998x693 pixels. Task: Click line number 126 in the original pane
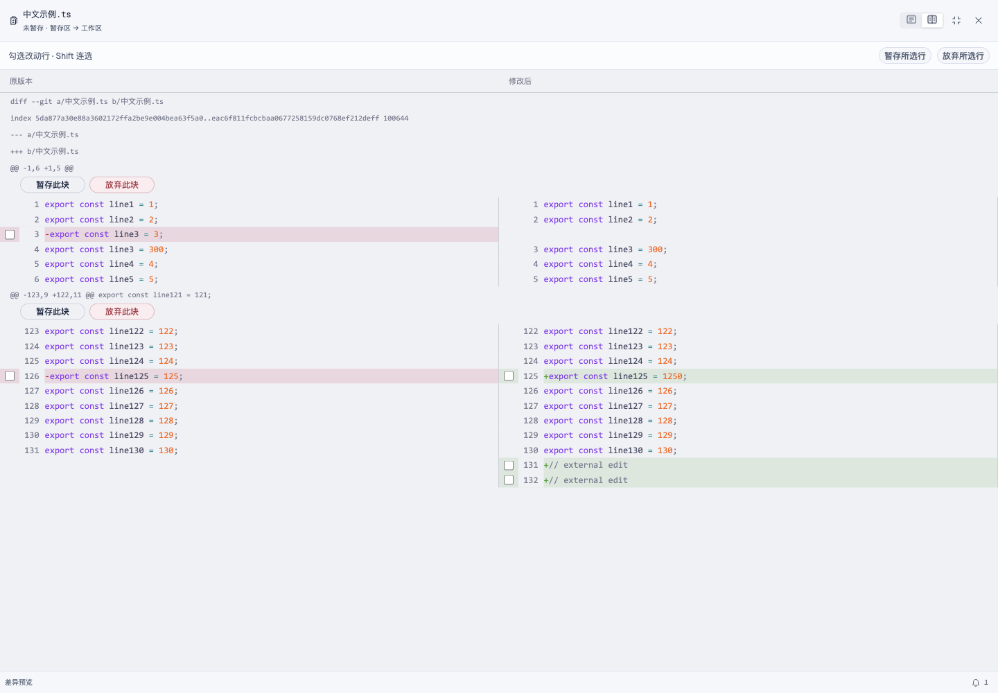[x=32, y=376]
